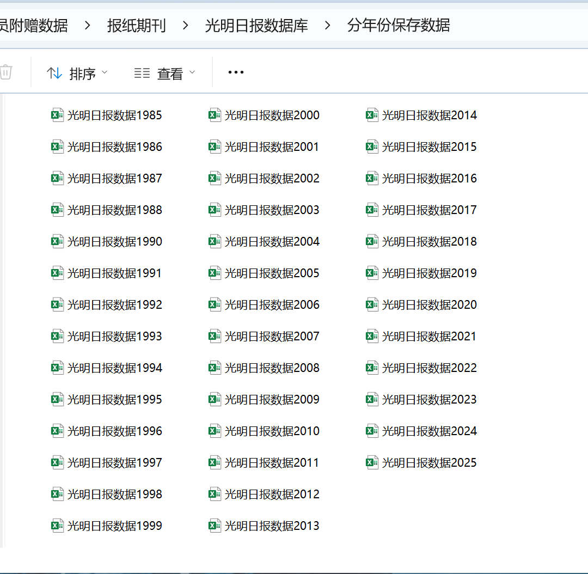Select file name 光明日报数据2023
Viewport: 588px width, 574px height.
click(x=430, y=400)
